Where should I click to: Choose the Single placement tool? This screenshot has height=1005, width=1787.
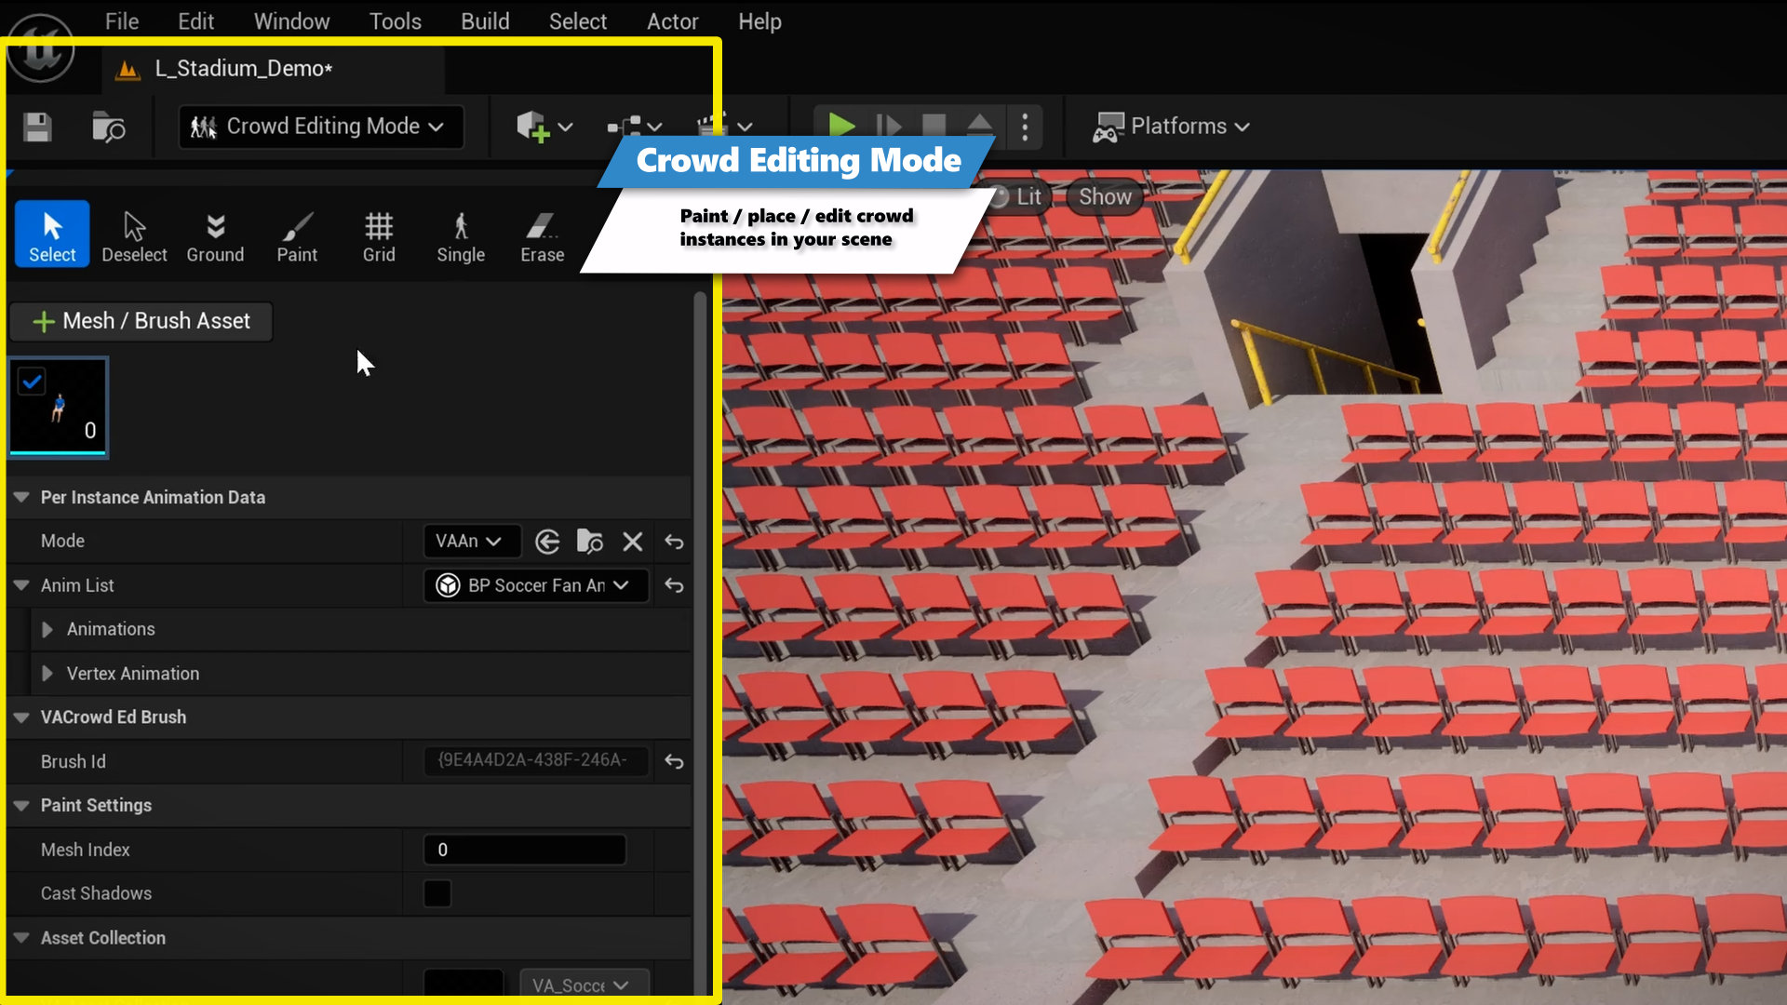[460, 234]
